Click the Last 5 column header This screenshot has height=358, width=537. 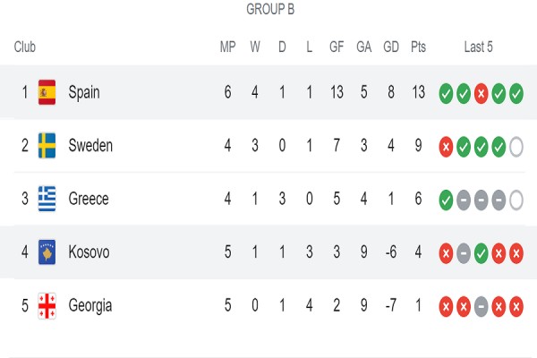click(479, 47)
